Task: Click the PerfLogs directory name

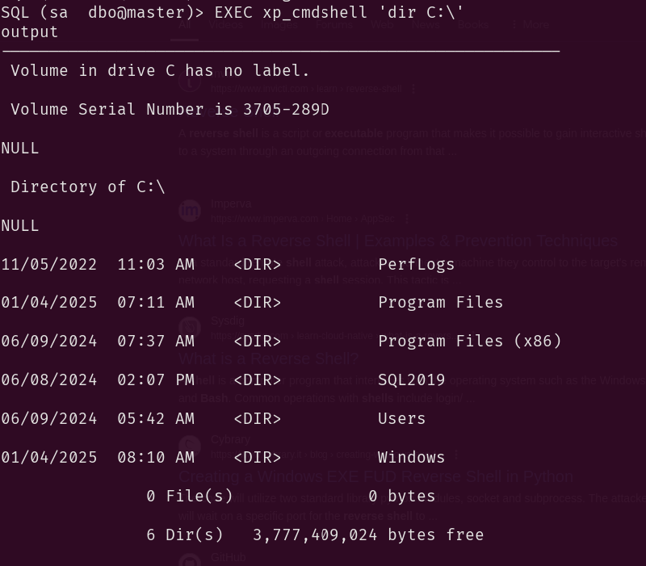Action: coord(416,264)
